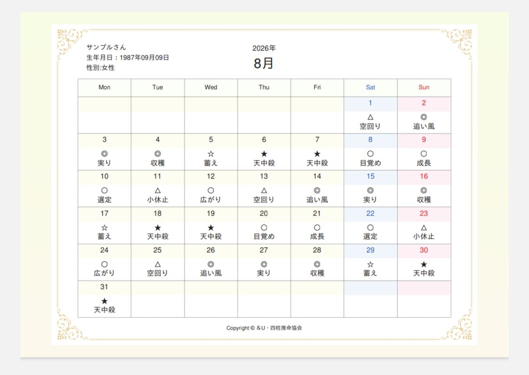Click date number 12
This screenshot has width=529, height=375.
tap(211, 176)
